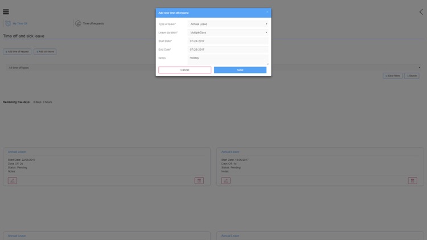
Task: Click the Clear filters button
Action: pyautogui.click(x=392, y=76)
